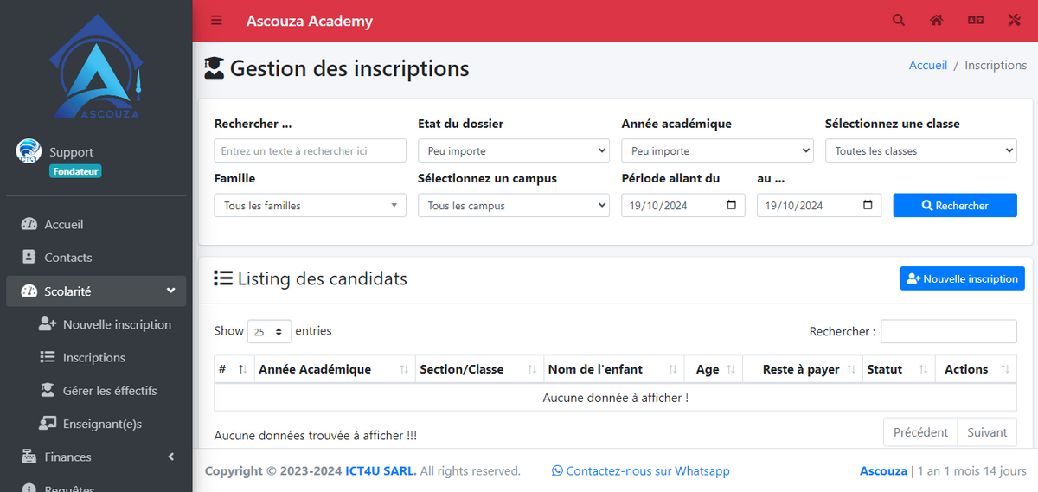Image resolution: width=1038 pixels, height=492 pixels.
Task: Expand the Finances sidebar menu
Action: [96, 457]
